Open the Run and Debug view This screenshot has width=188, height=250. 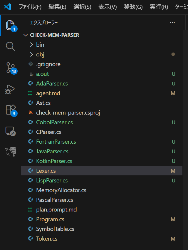point(11,89)
